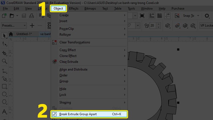Expand the Lock submenu
The width and height of the screenshot is (213, 120).
click(89, 95)
